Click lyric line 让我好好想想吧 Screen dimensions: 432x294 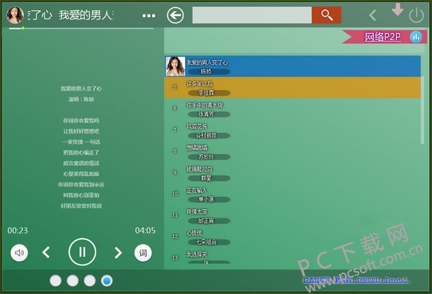point(81,132)
